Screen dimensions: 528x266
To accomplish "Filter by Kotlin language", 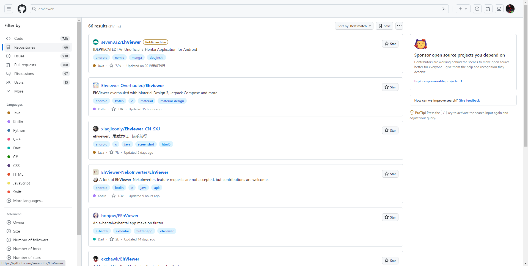I will click(x=38, y=122).
